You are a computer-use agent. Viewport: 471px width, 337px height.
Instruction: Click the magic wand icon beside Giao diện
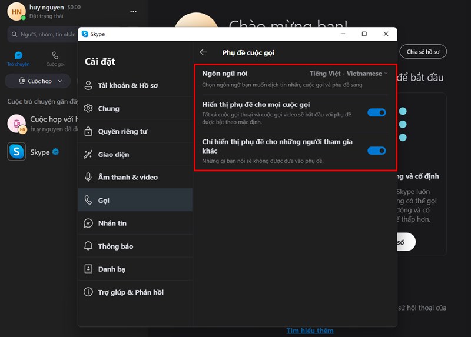tap(88, 154)
